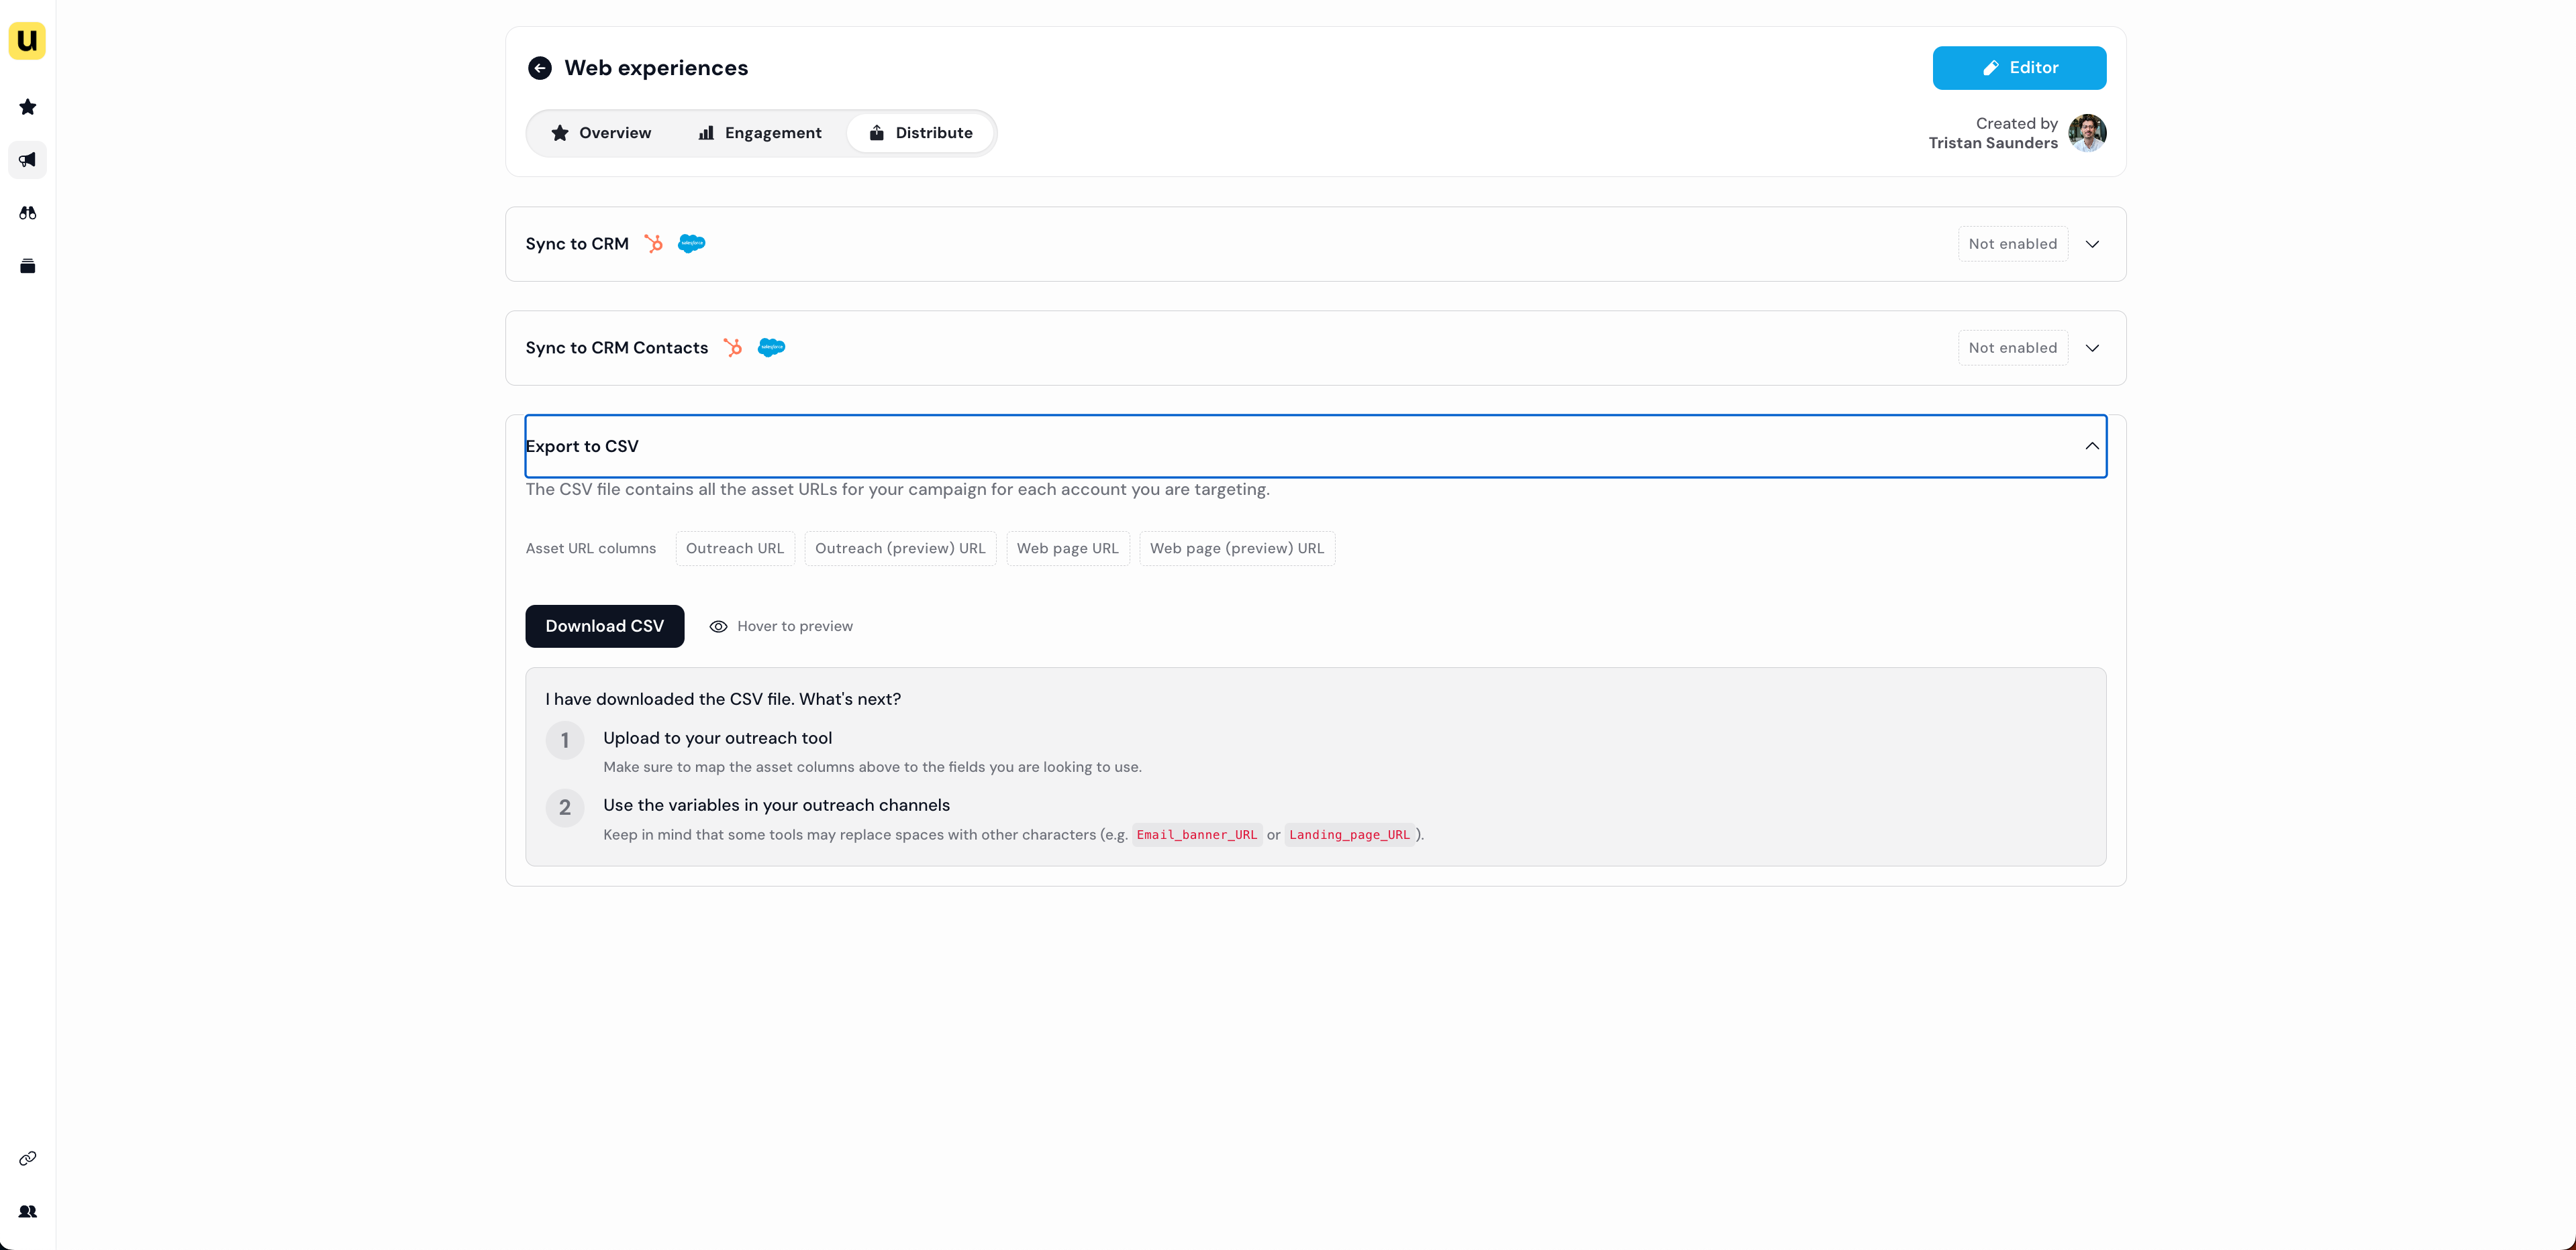Click the stacked box sidebar icon
Image resolution: width=2576 pixels, height=1250 pixels.
(x=28, y=266)
